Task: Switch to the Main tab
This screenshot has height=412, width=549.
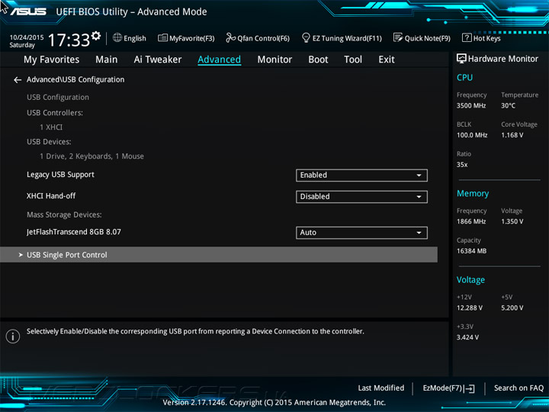Action: 107,60
